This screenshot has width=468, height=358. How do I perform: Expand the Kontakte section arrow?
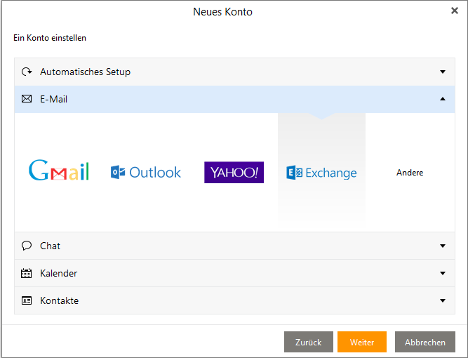pyautogui.click(x=443, y=300)
